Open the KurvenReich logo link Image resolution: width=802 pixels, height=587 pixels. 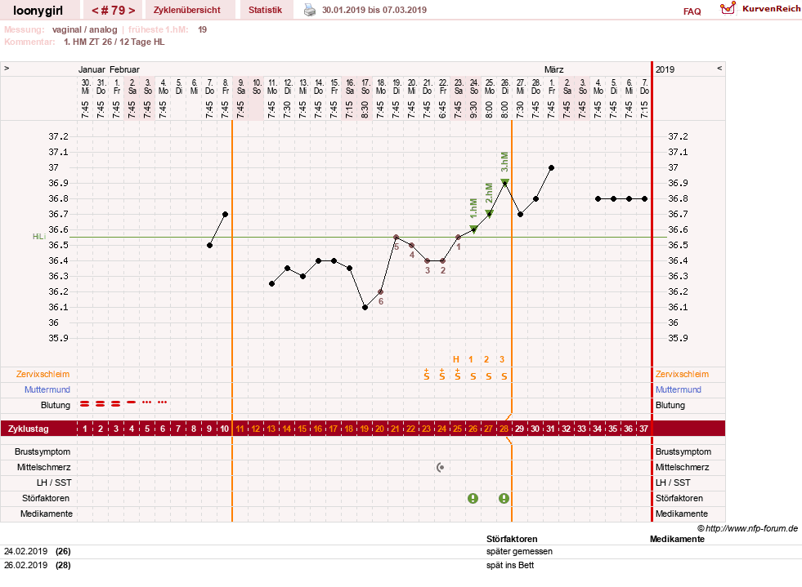760,9
